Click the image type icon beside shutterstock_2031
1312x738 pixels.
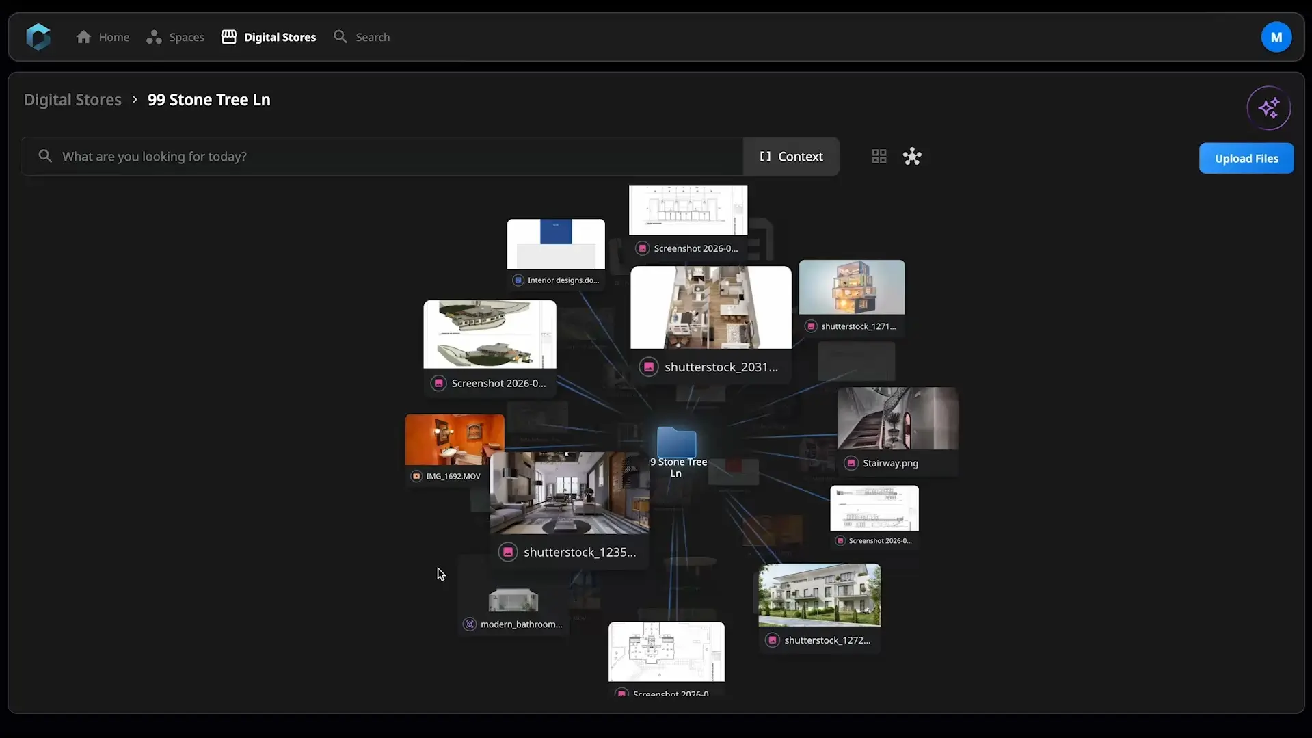click(x=649, y=367)
